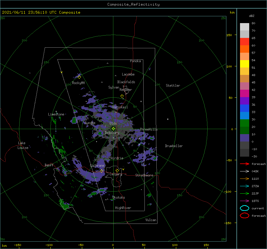Click the Vulcan label
The width and height of the screenshot is (267, 249).
point(151,220)
